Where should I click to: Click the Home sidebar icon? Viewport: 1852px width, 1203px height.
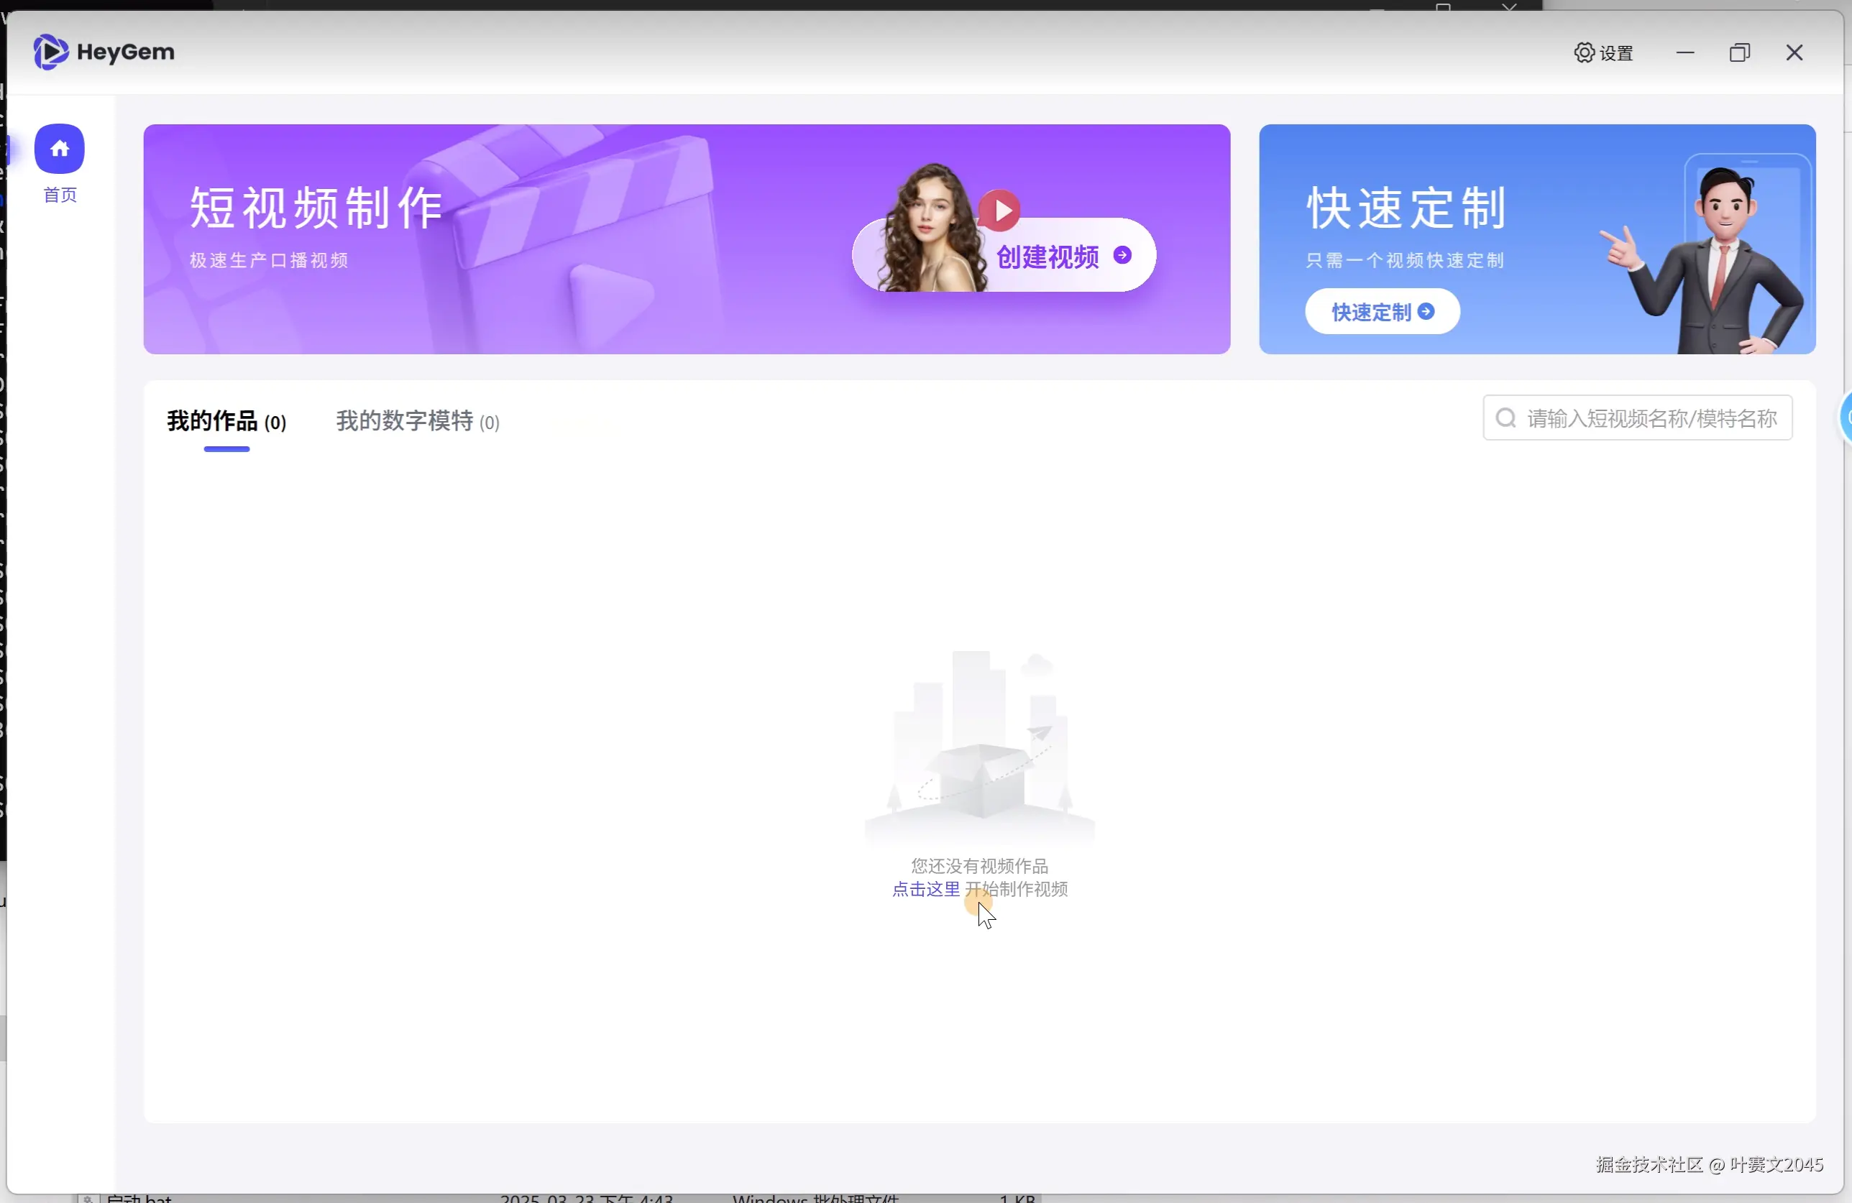[x=59, y=149]
